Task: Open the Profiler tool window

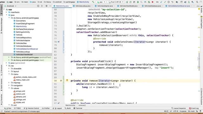Action: point(46,108)
